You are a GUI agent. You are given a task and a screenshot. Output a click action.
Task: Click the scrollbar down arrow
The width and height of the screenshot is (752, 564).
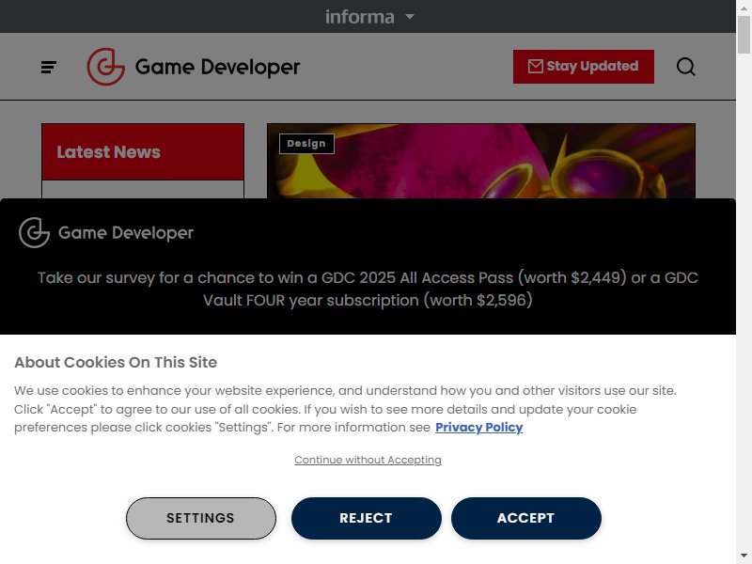(x=744, y=556)
